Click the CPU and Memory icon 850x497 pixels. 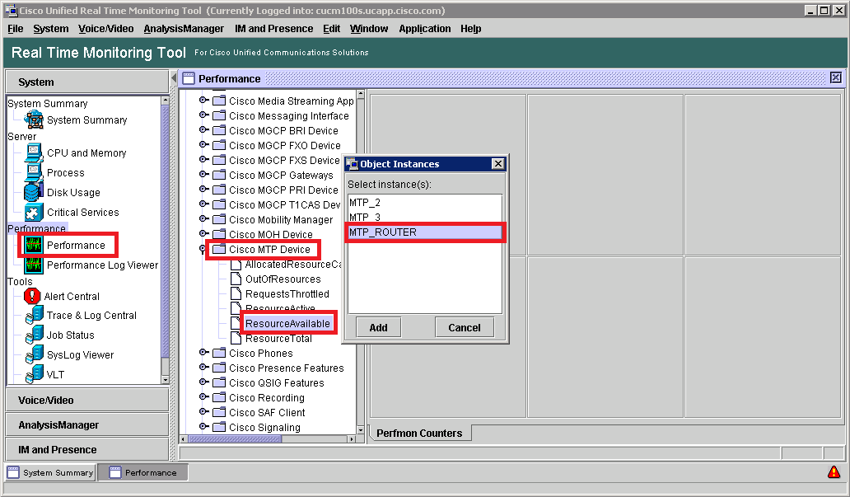[x=33, y=153]
